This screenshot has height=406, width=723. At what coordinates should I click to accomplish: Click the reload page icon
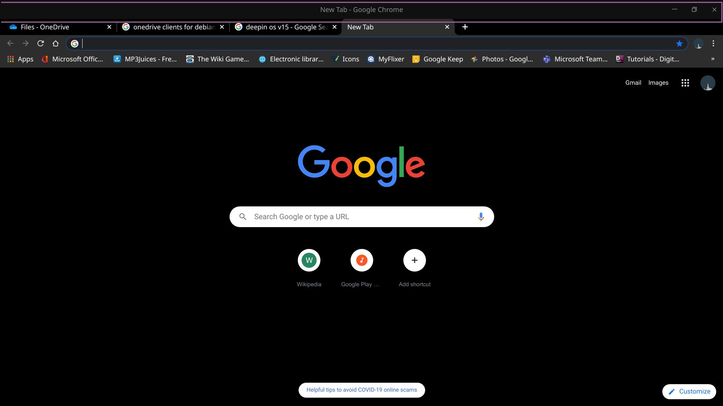coord(40,43)
